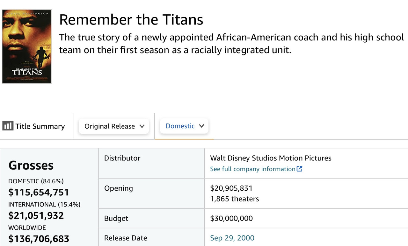Click the $30,000,000 budget value
The width and height of the screenshot is (408, 246).
[231, 218]
